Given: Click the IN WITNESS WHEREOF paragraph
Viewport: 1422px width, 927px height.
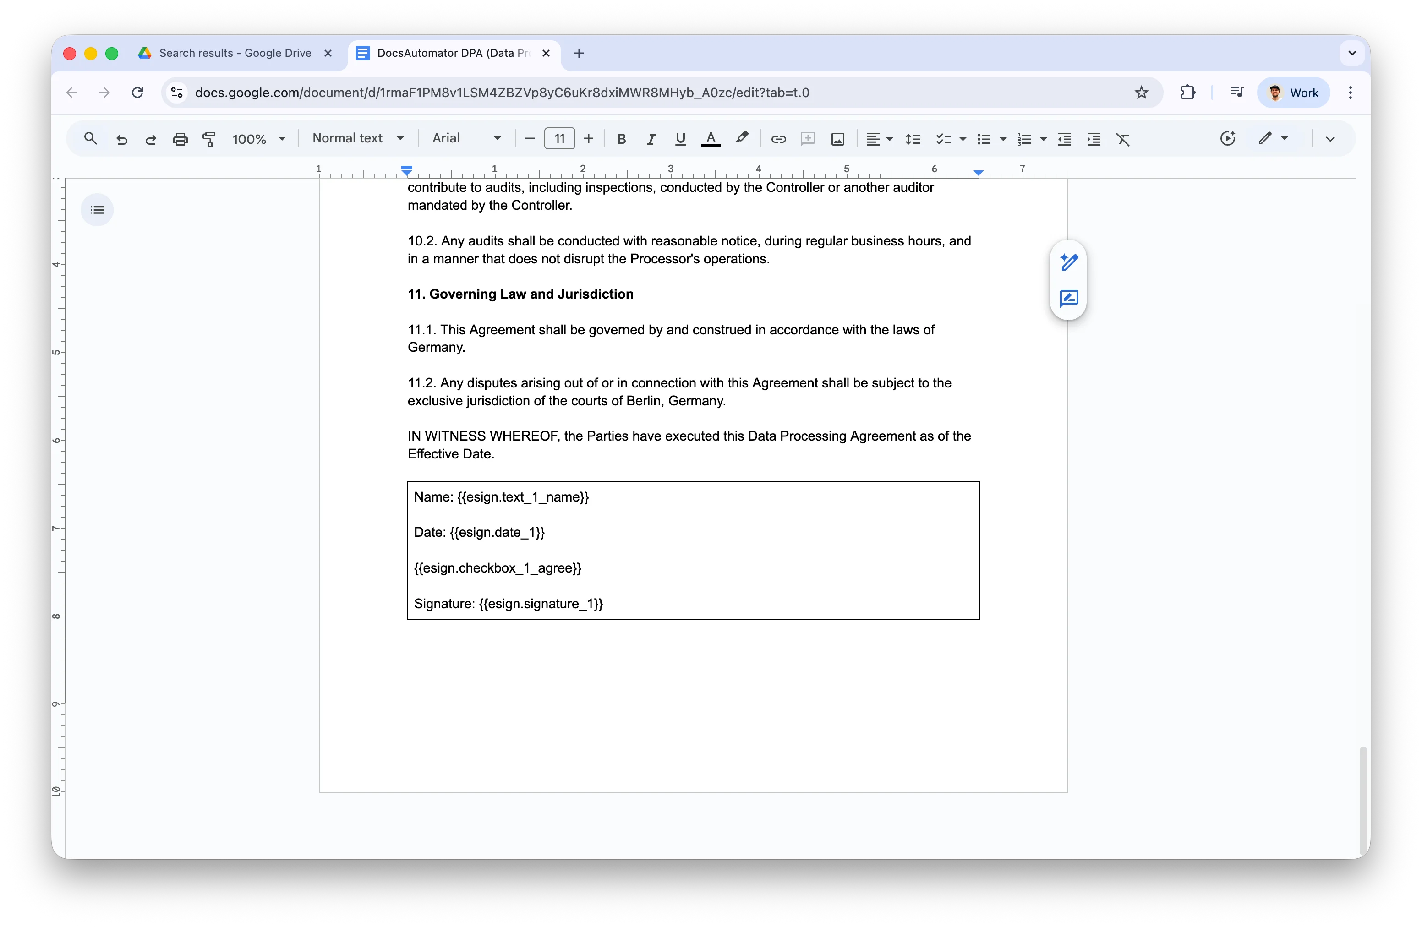Looking at the screenshot, I should point(689,445).
